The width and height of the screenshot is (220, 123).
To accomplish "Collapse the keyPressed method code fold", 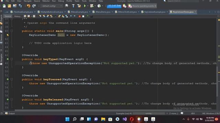I will [12, 79].
